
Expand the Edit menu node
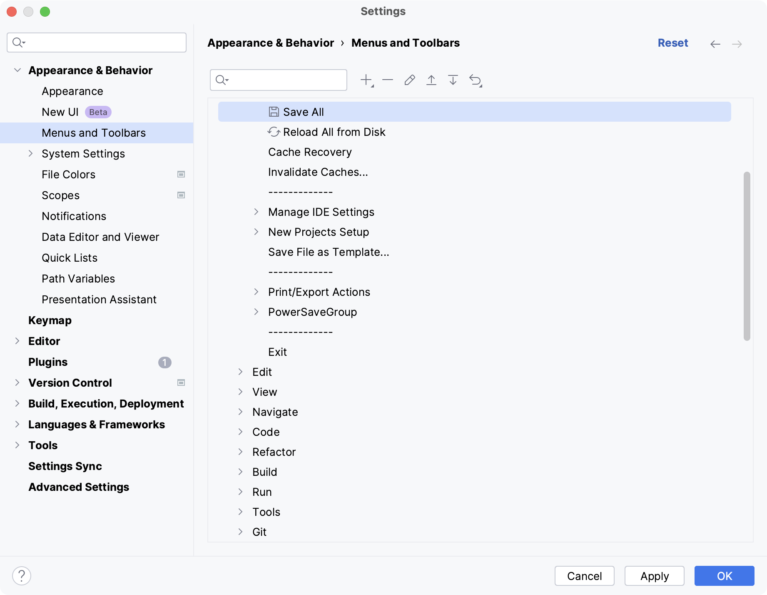tap(240, 372)
